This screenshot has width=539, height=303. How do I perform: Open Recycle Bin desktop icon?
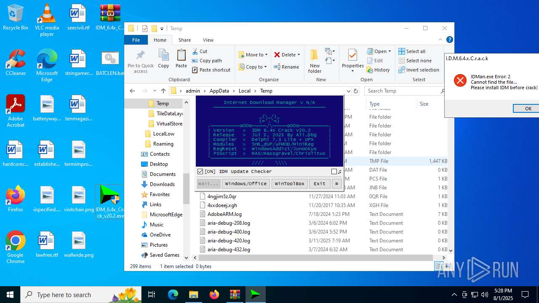click(x=16, y=18)
